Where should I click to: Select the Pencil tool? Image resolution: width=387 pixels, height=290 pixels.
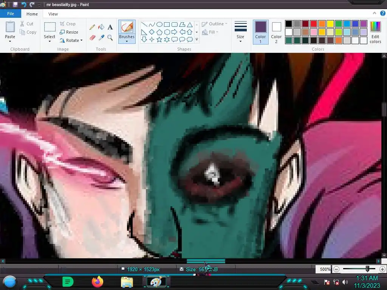tap(92, 27)
